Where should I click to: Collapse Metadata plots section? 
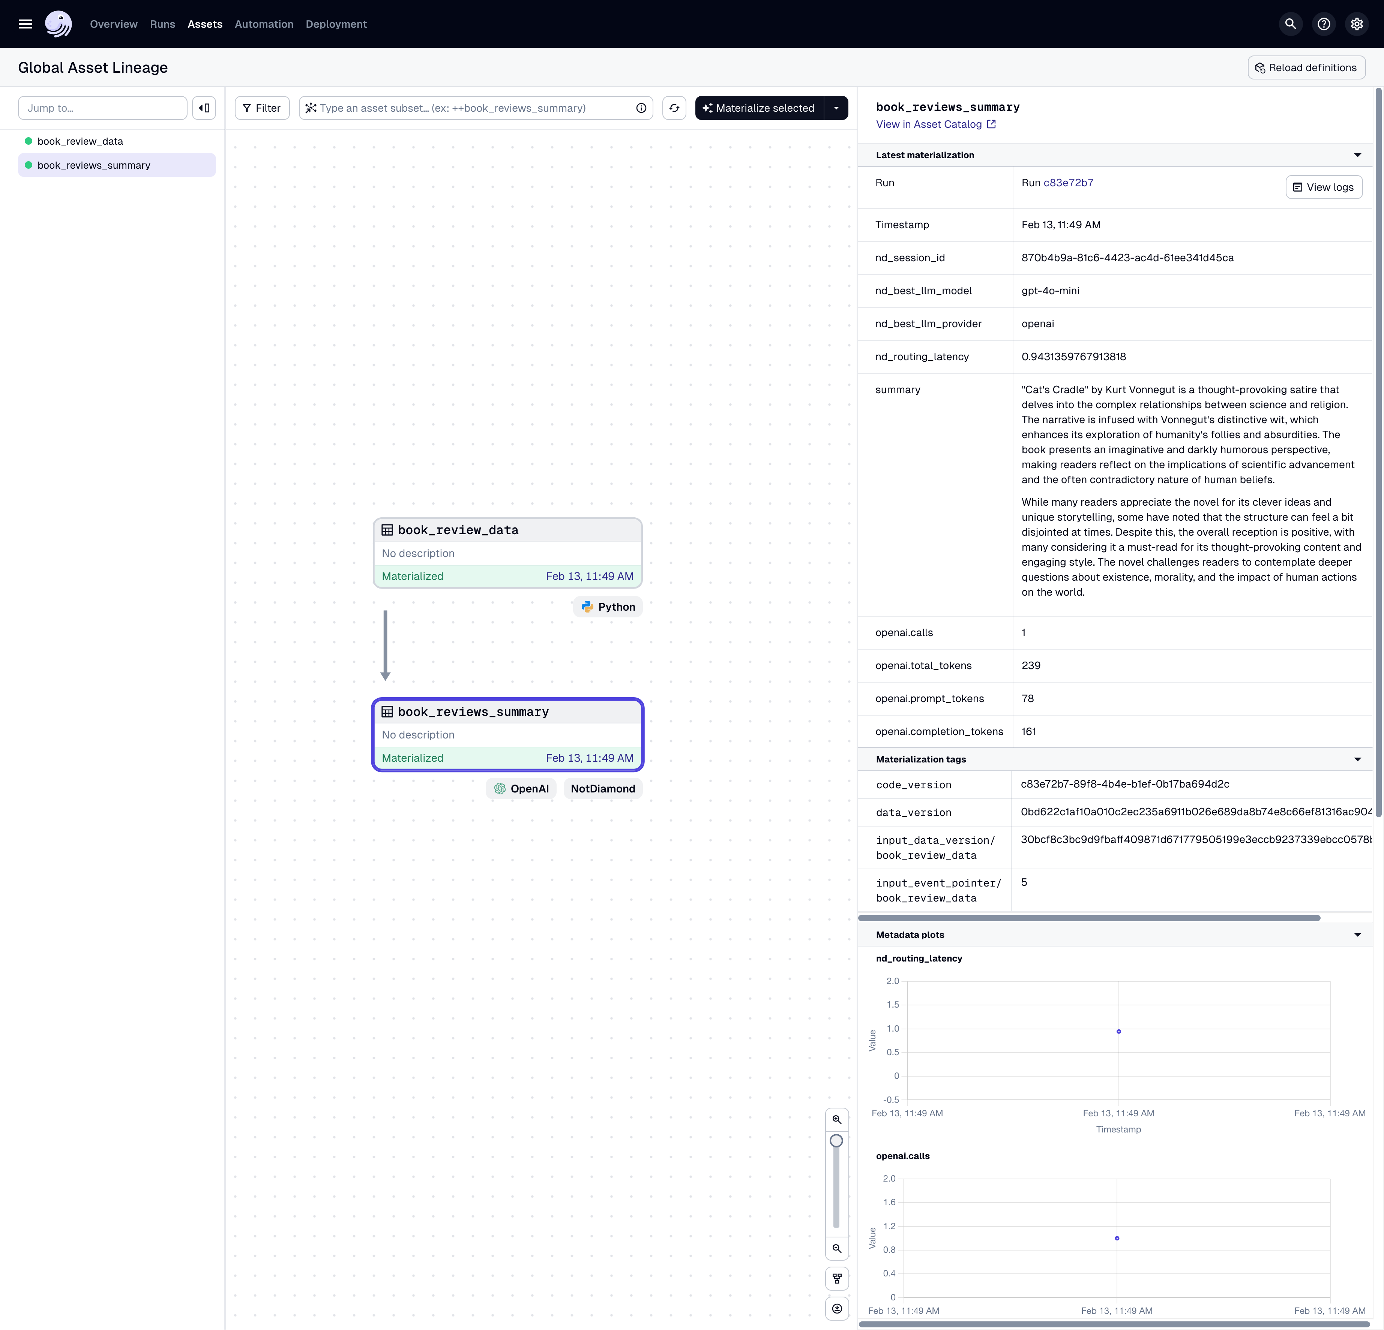point(1357,935)
